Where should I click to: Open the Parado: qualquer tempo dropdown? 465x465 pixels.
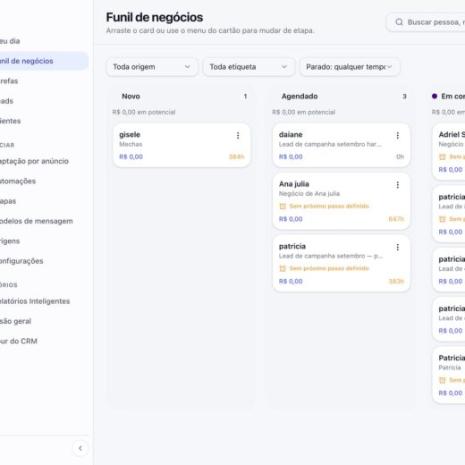pyautogui.click(x=350, y=67)
